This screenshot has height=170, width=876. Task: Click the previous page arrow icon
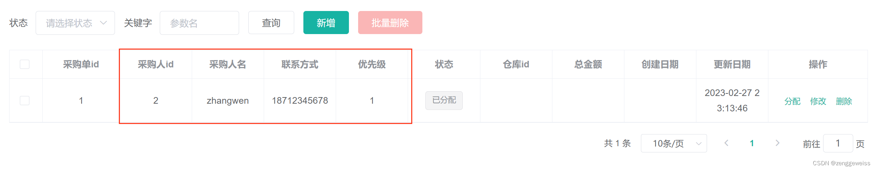tap(726, 143)
